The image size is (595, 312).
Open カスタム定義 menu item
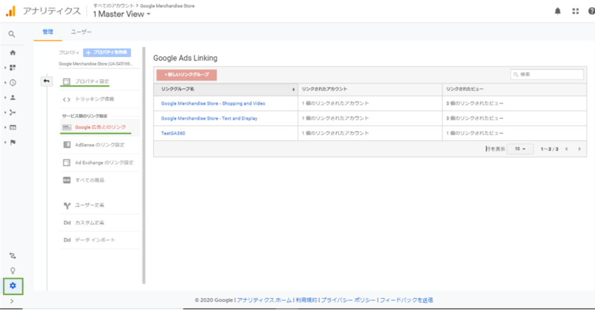(89, 223)
